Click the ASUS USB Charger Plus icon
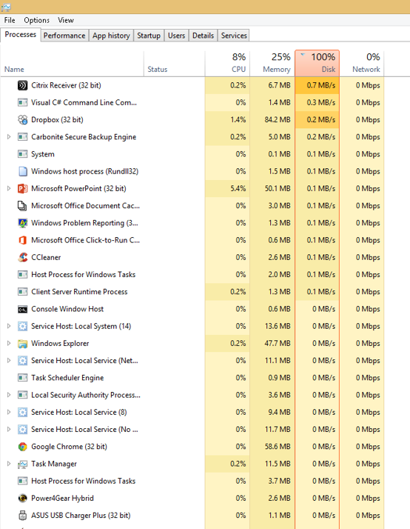 [x=22, y=516]
